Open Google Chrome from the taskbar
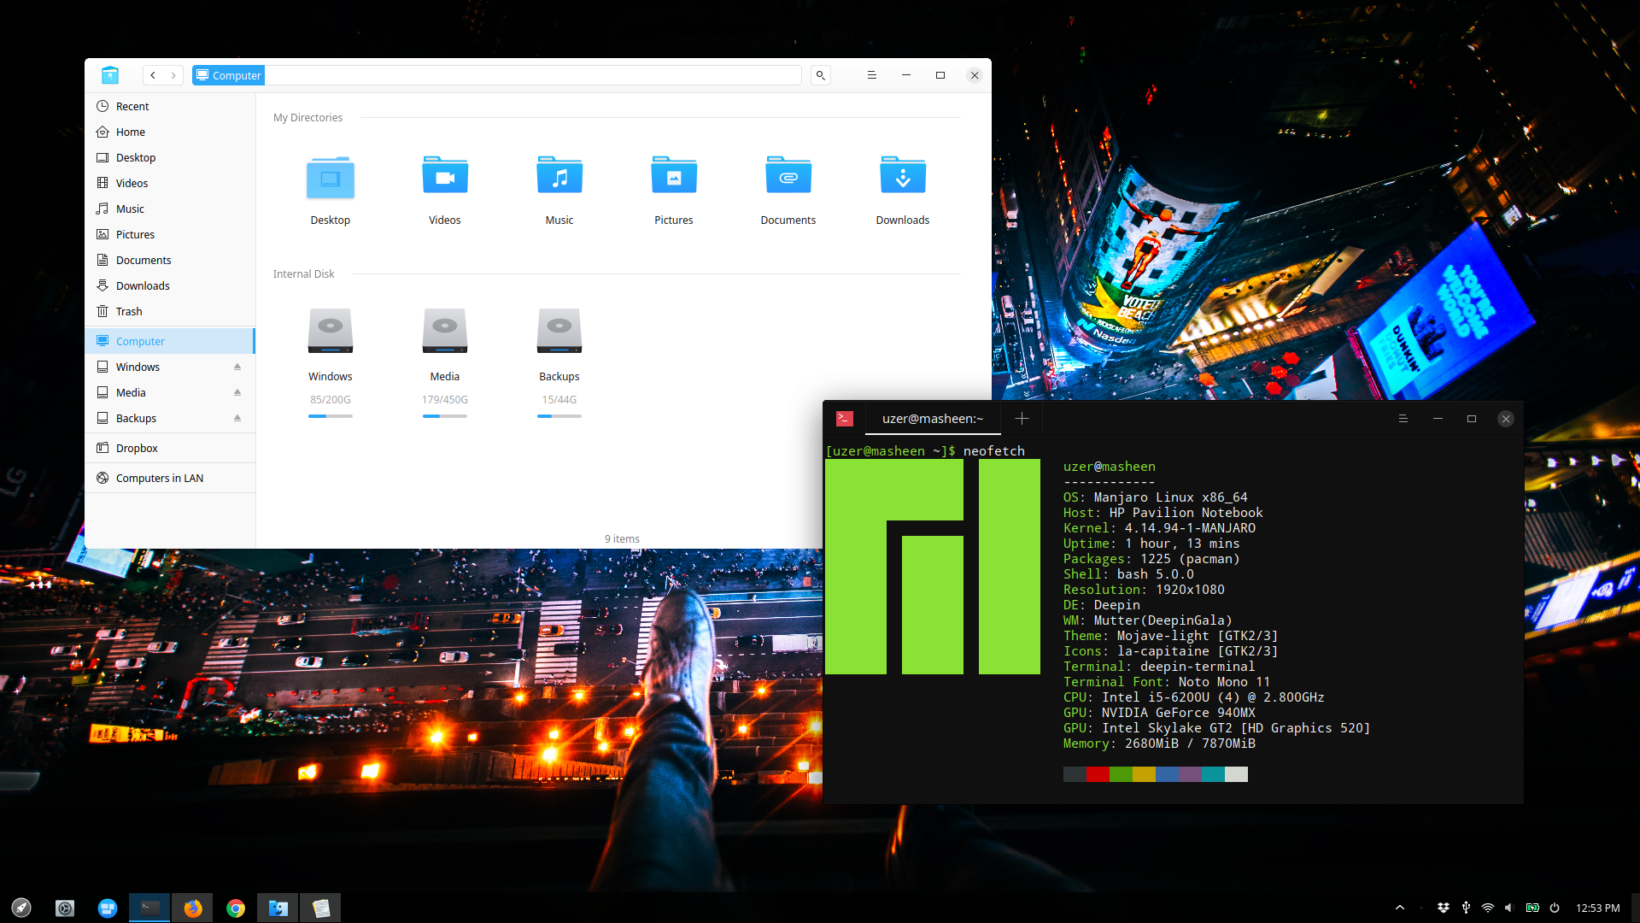 (236, 908)
